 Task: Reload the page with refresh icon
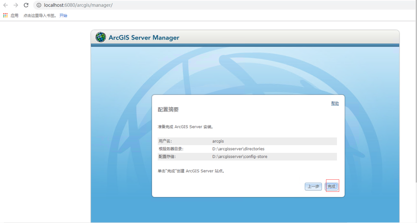click(26, 5)
